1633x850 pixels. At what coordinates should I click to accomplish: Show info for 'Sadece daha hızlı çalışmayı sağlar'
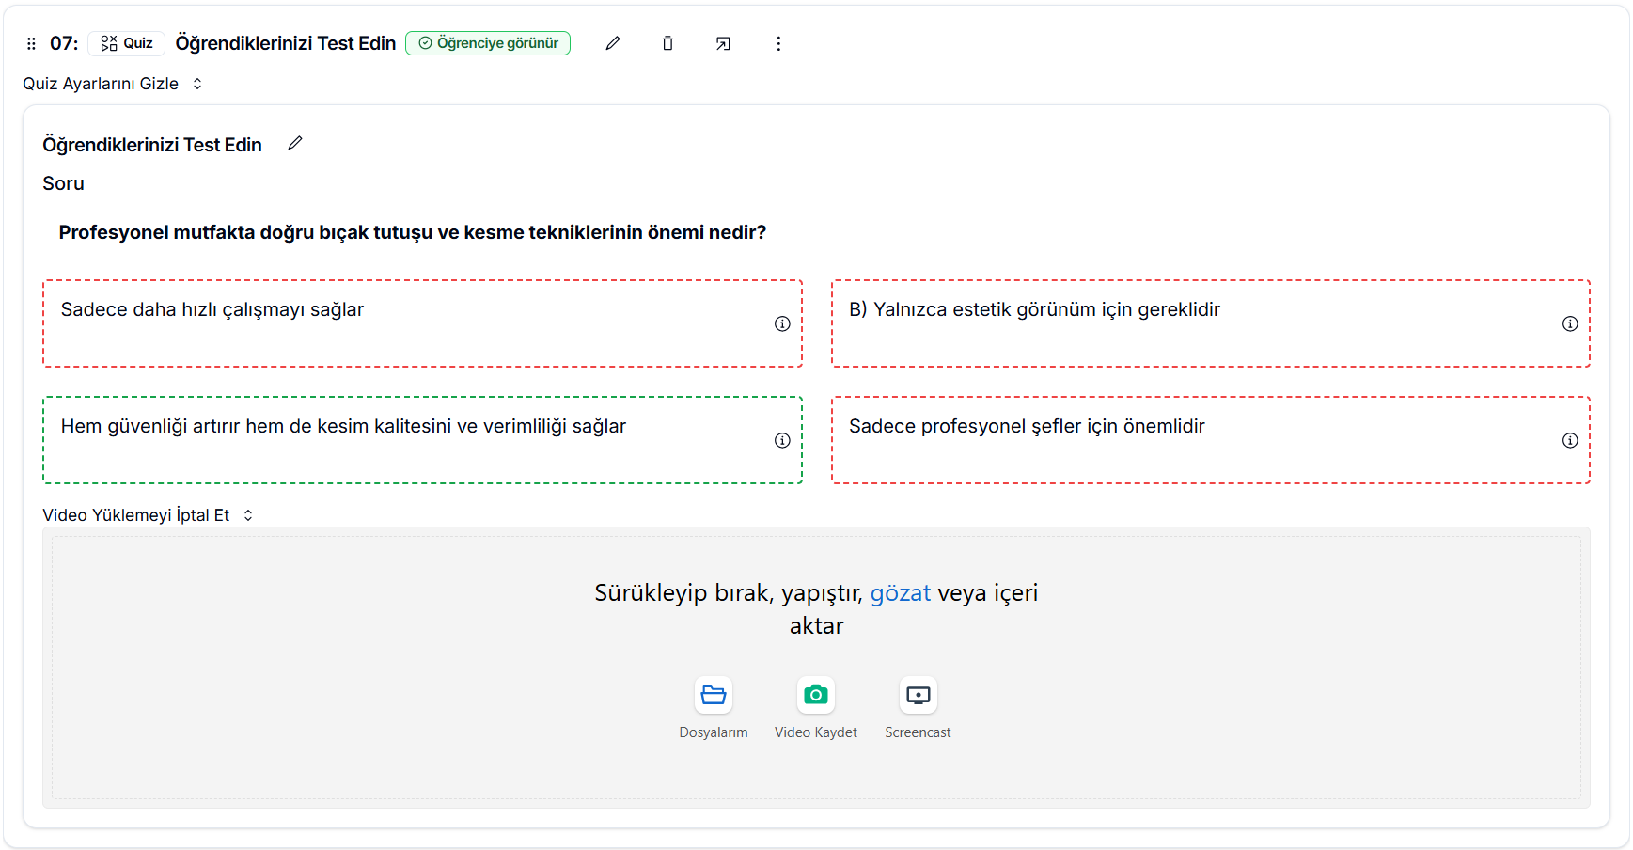click(x=782, y=323)
